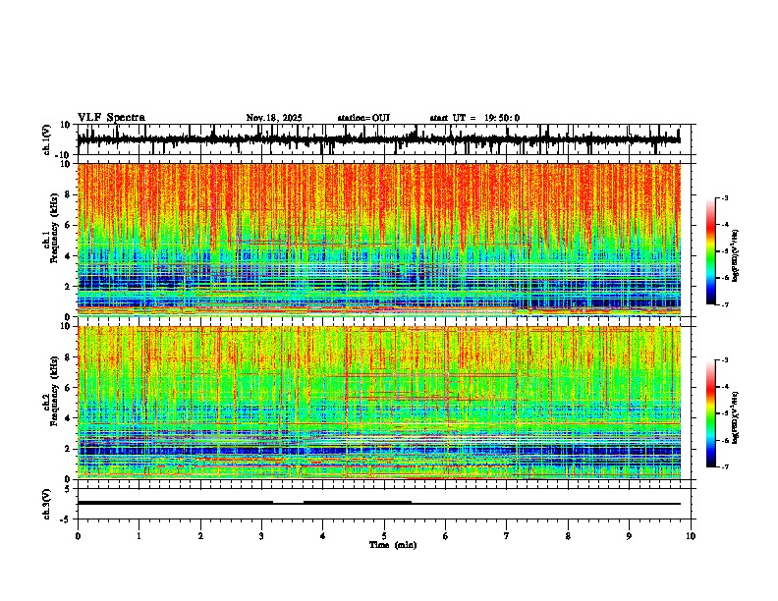
Task: Select the date "Nov.18, 2025"
Action: 274,118
